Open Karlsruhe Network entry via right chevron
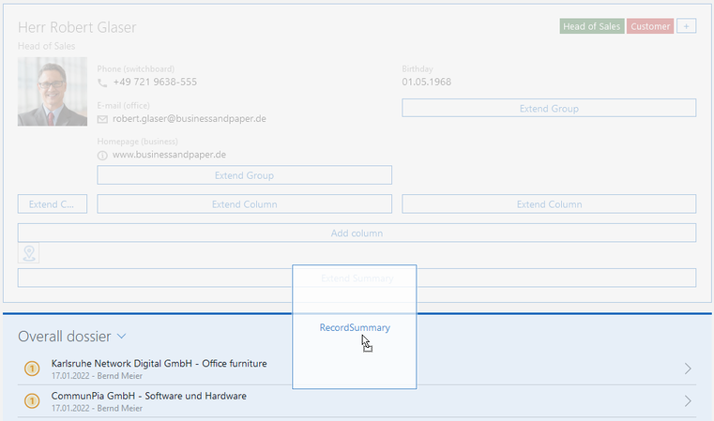 tap(688, 369)
